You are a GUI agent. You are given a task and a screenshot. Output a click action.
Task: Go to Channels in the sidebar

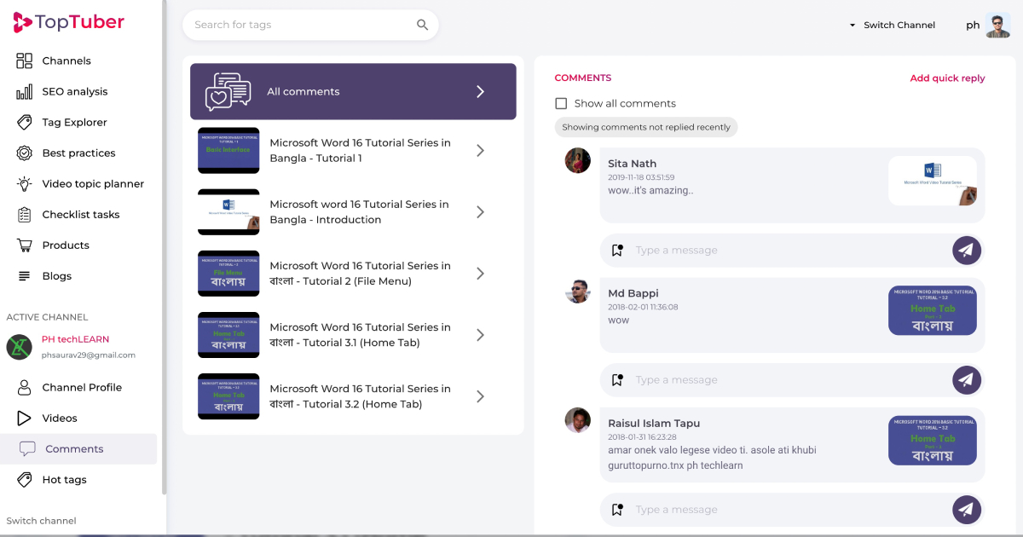point(66,61)
